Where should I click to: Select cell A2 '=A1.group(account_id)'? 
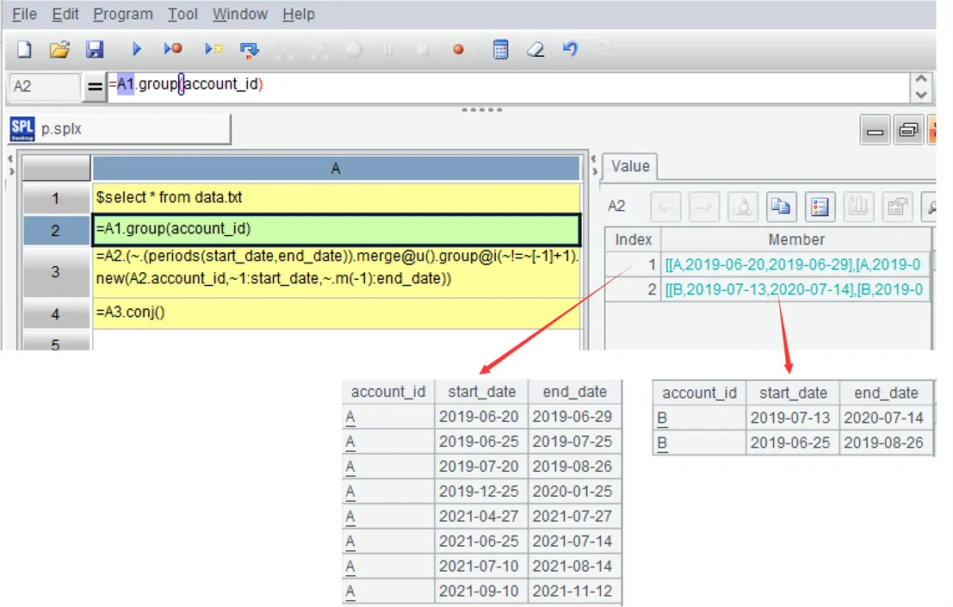tap(336, 229)
